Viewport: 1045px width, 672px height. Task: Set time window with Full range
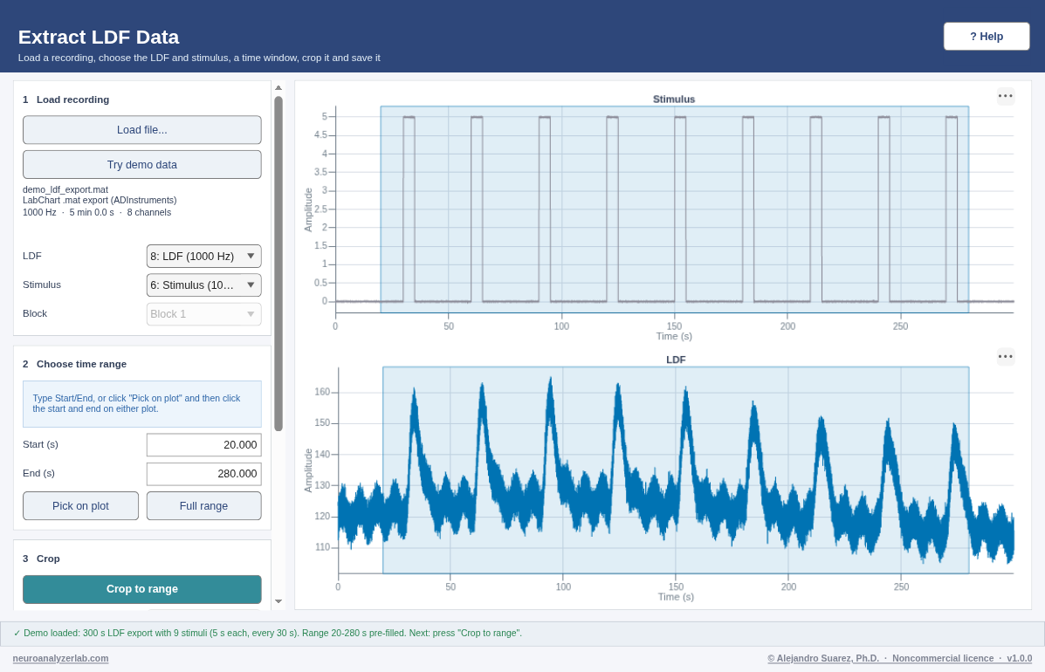(203, 506)
